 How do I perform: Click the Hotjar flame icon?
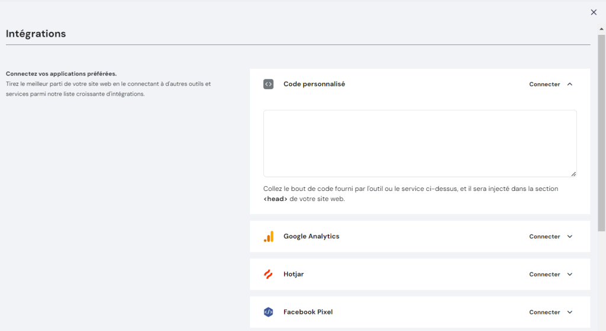point(268,274)
